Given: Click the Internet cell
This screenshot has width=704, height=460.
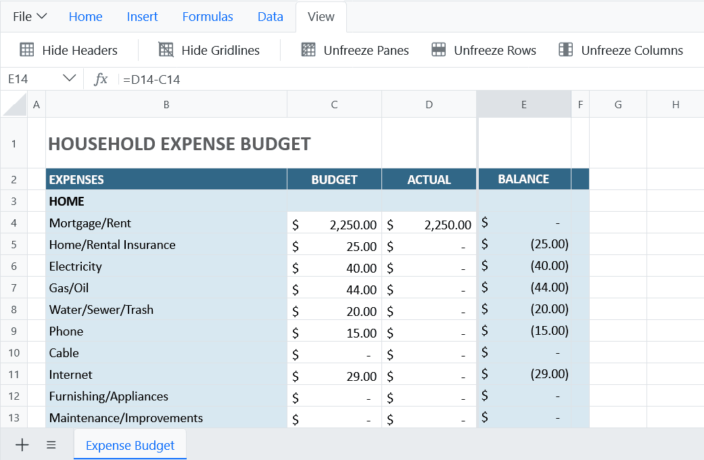Looking at the screenshot, I should tap(166, 374).
